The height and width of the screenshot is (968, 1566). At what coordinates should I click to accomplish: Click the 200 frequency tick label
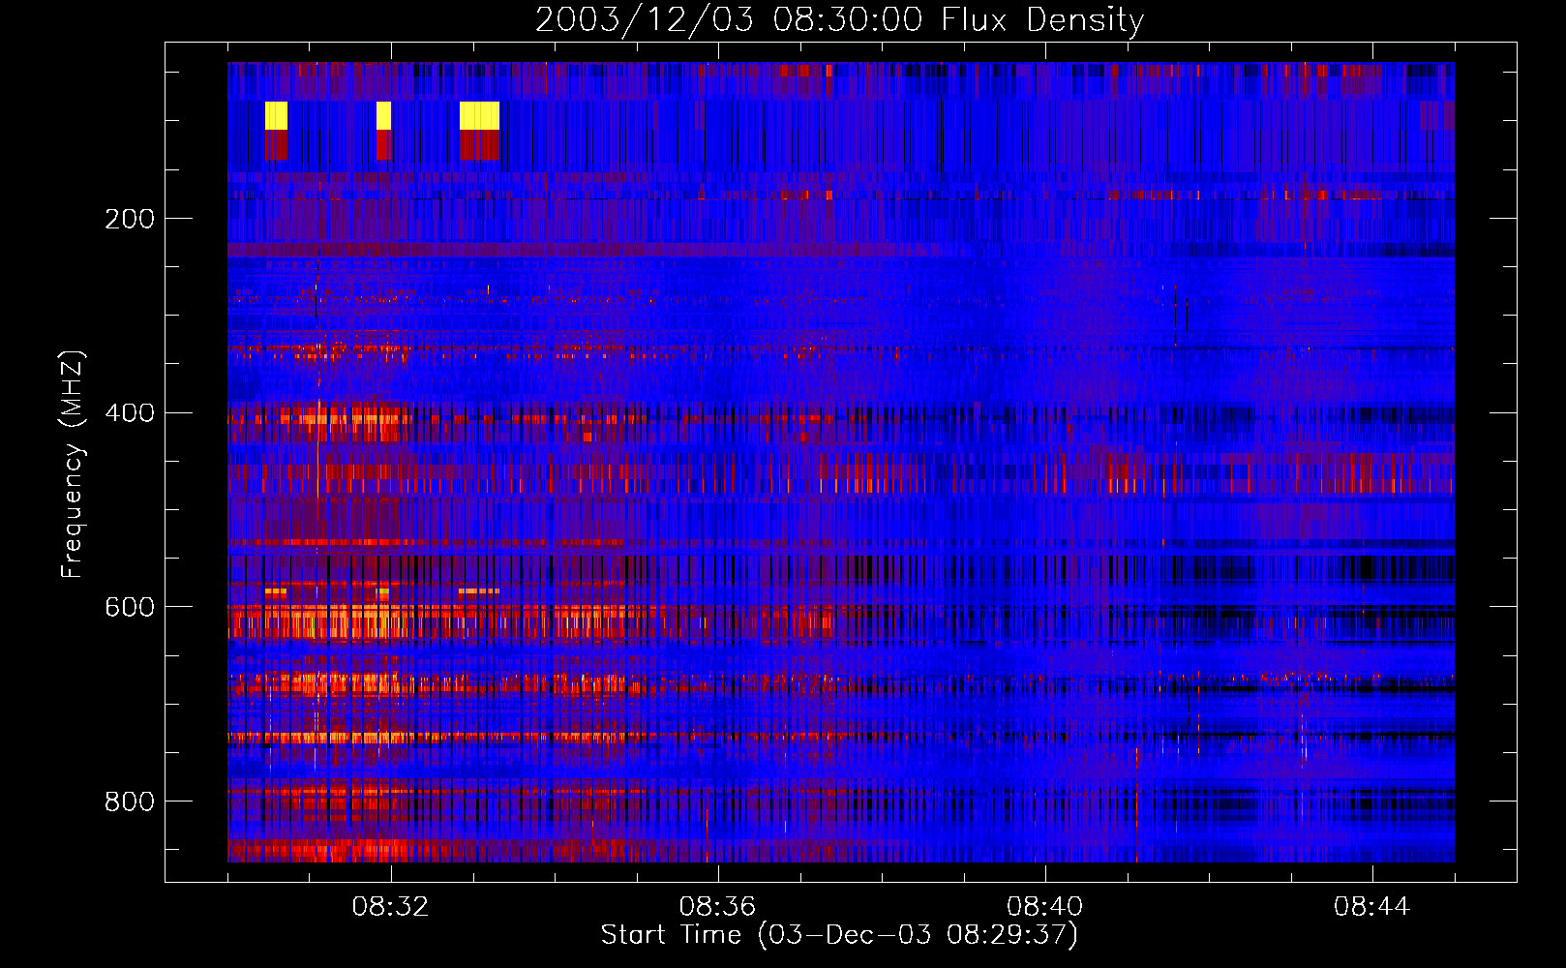(x=130, y=219)
